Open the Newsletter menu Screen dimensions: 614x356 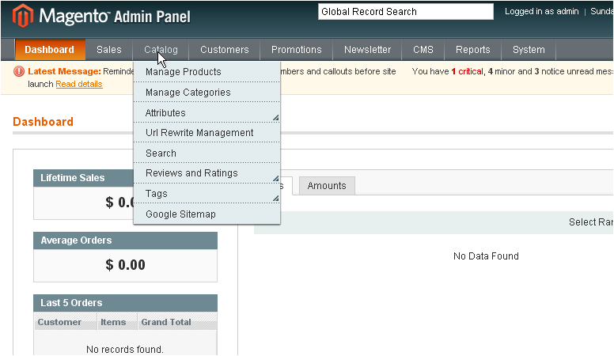tap(367, 50)
